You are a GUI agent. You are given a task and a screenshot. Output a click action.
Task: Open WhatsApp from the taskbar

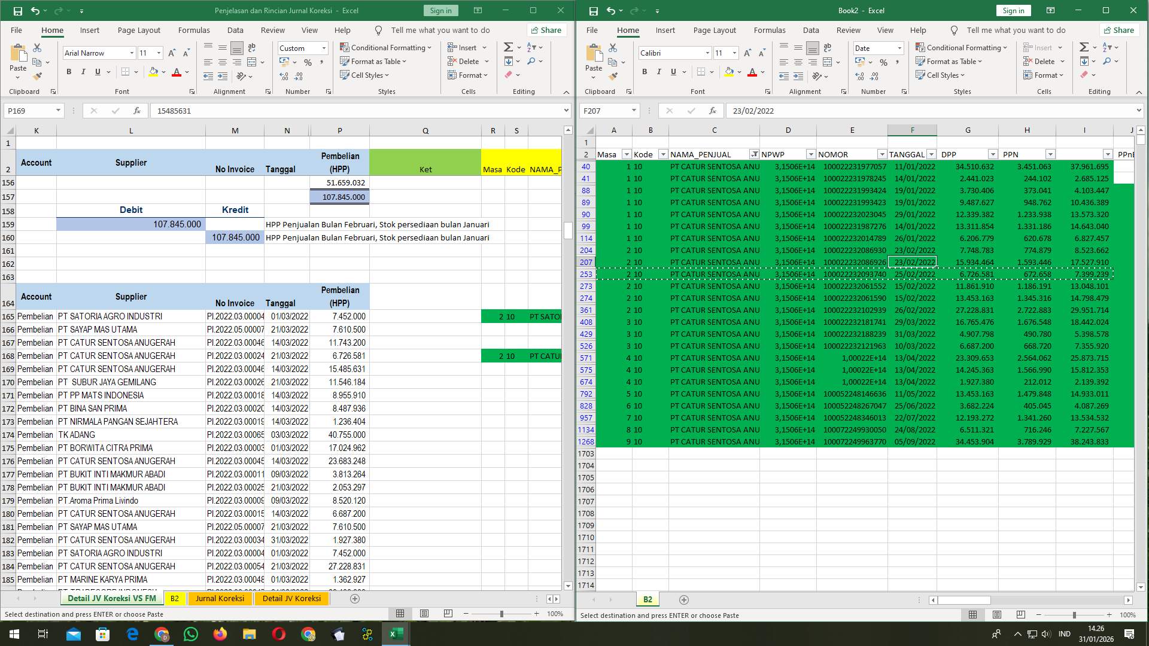pyautogui.click(x=191, y=634)
